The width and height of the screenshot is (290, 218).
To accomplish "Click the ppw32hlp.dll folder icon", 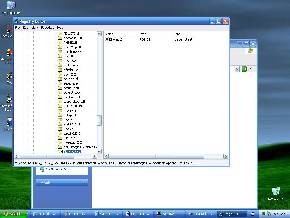I will 60,47.
